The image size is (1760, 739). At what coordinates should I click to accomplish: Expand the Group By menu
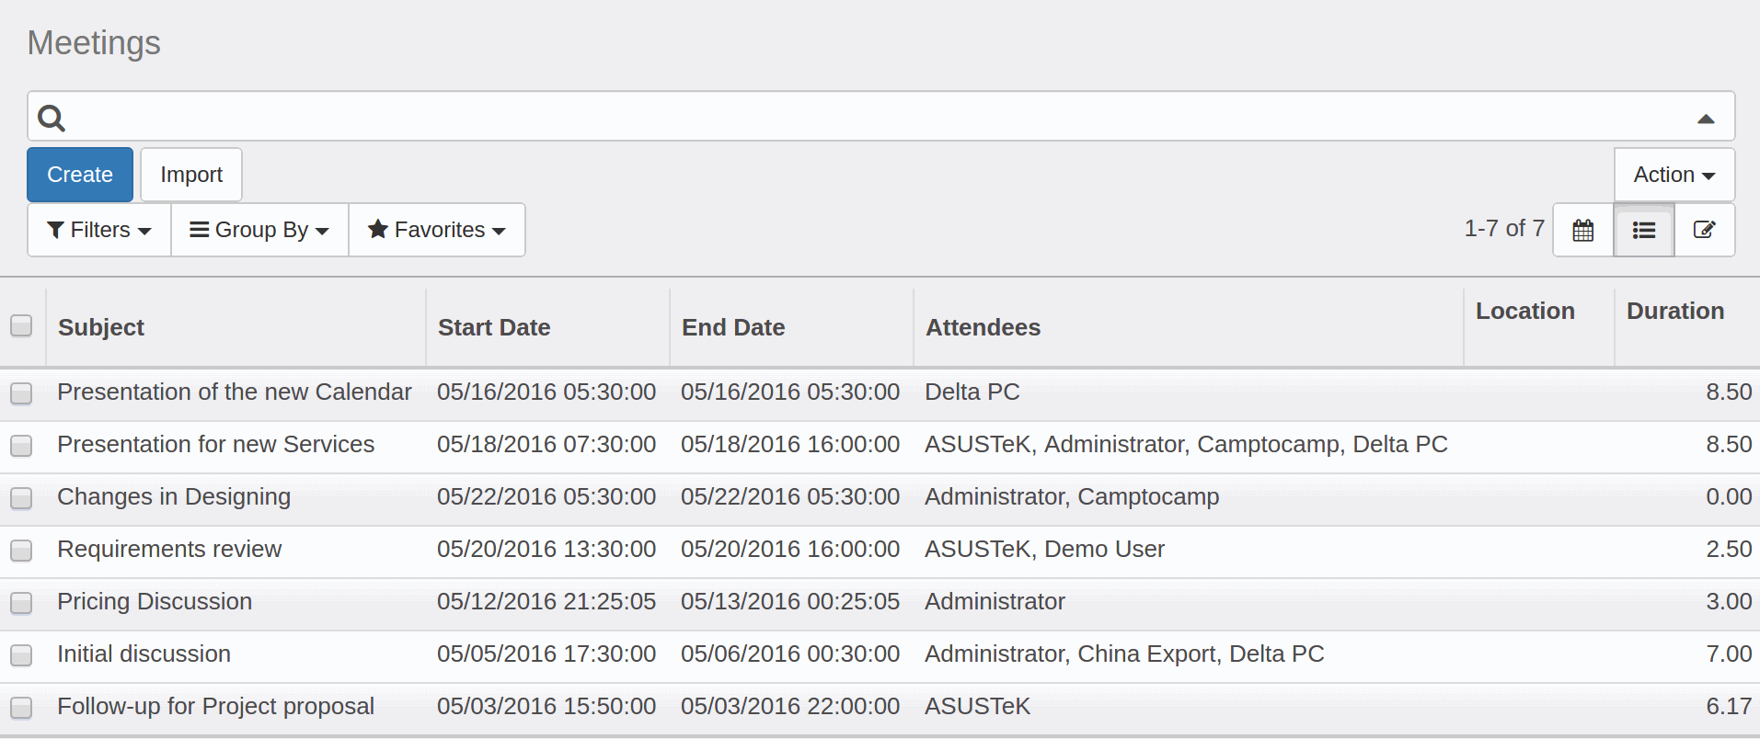pos(259,230)
